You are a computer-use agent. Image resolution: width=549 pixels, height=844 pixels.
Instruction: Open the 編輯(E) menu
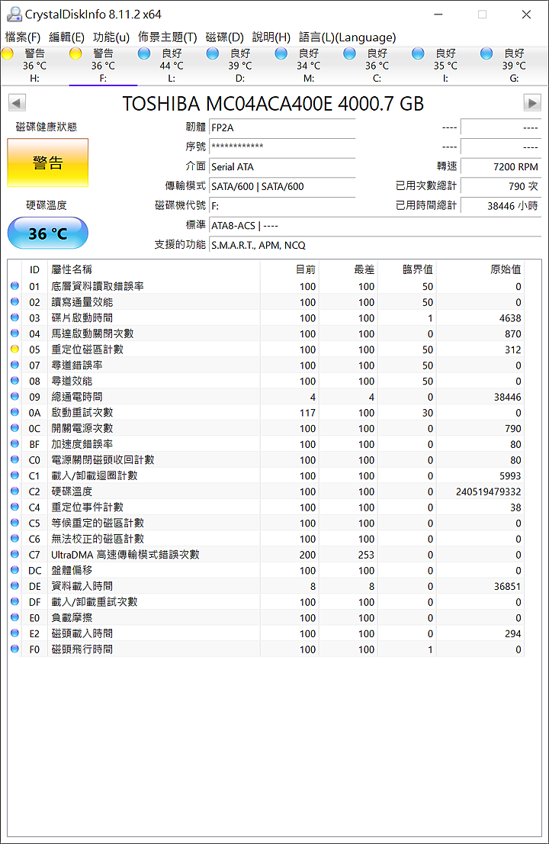point(66,37)
